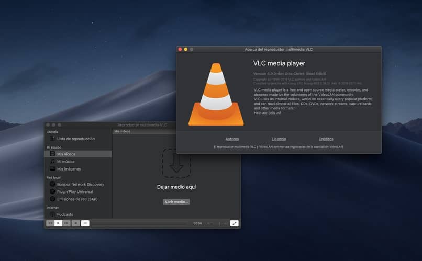This screenshot has height=261, width=422.
Task: Click the playback progress bar
Action: click(x=140, y=223)
